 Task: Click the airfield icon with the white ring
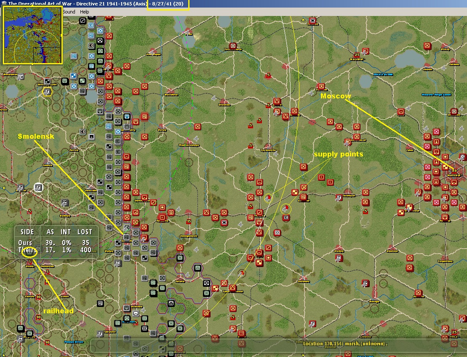(x=38, y=188)
